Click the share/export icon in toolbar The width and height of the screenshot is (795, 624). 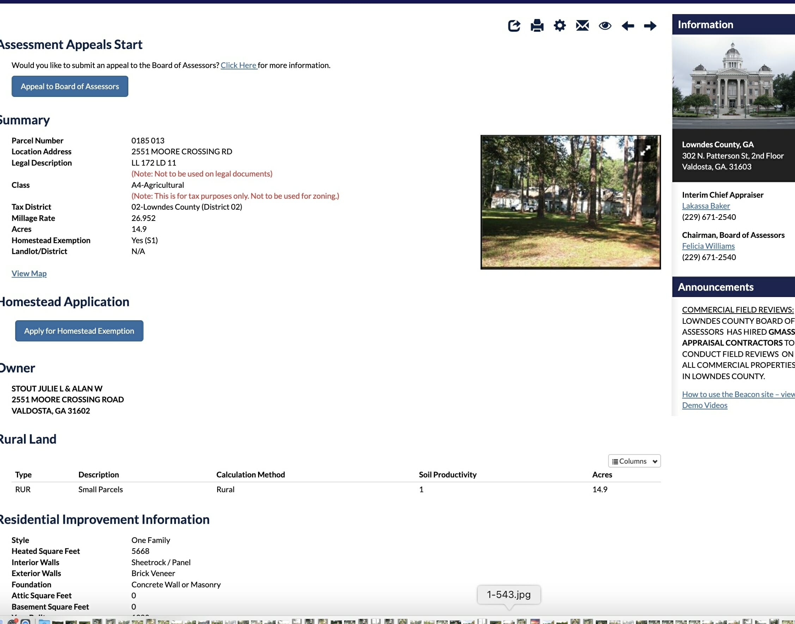(514, 26)
